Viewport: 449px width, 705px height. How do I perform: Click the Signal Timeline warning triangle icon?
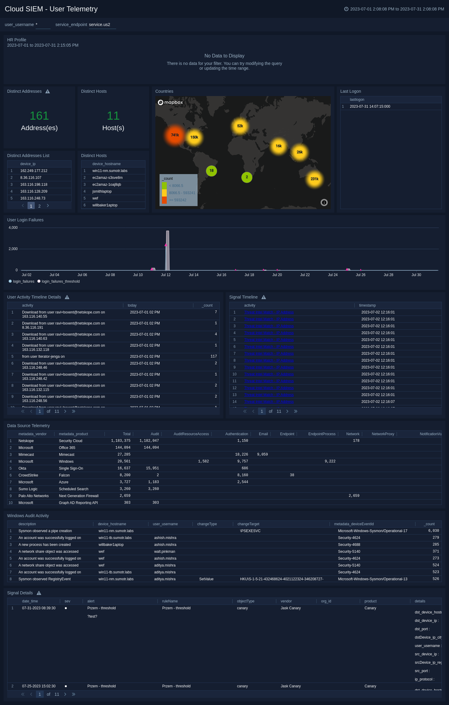click(264, 297)
